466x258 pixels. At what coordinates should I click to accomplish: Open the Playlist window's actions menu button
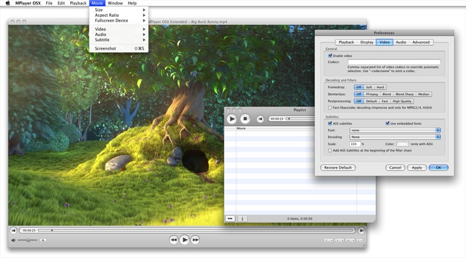pos(230,218)
